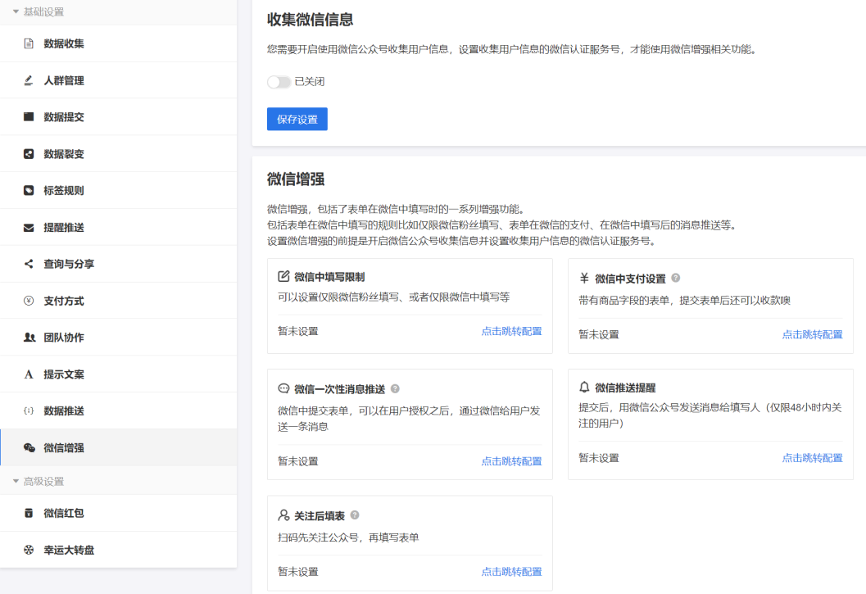
Task: Select the 微信增强 sidebar item
Action: click(x=119, y=447)
